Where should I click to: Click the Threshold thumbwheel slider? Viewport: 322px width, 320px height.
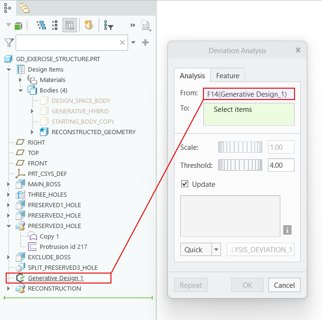pos(240,165)
